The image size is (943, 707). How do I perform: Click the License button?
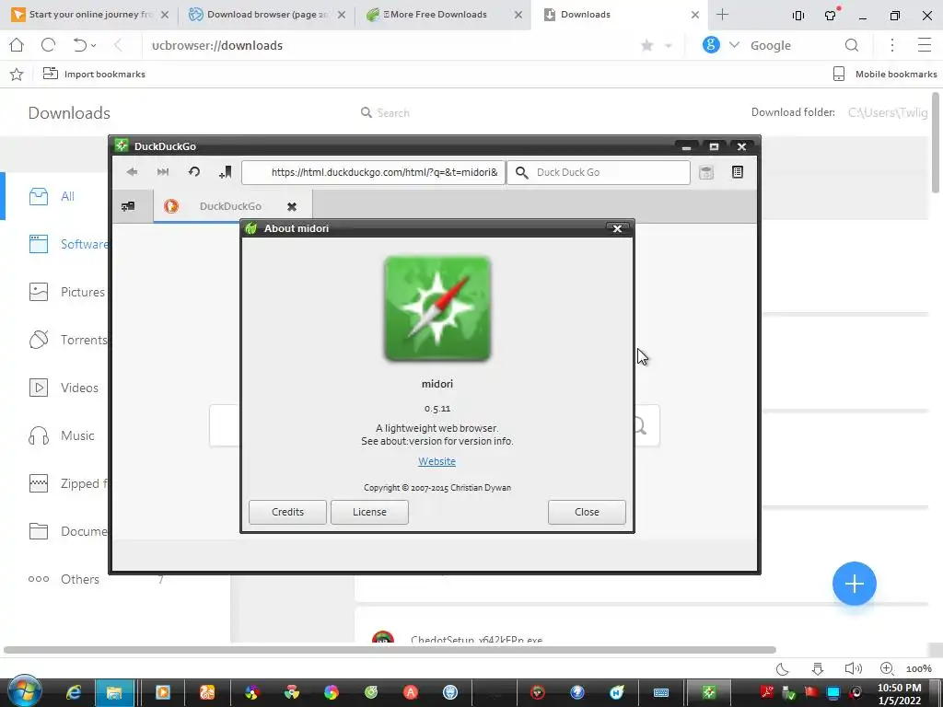click(x=369, y=512)
